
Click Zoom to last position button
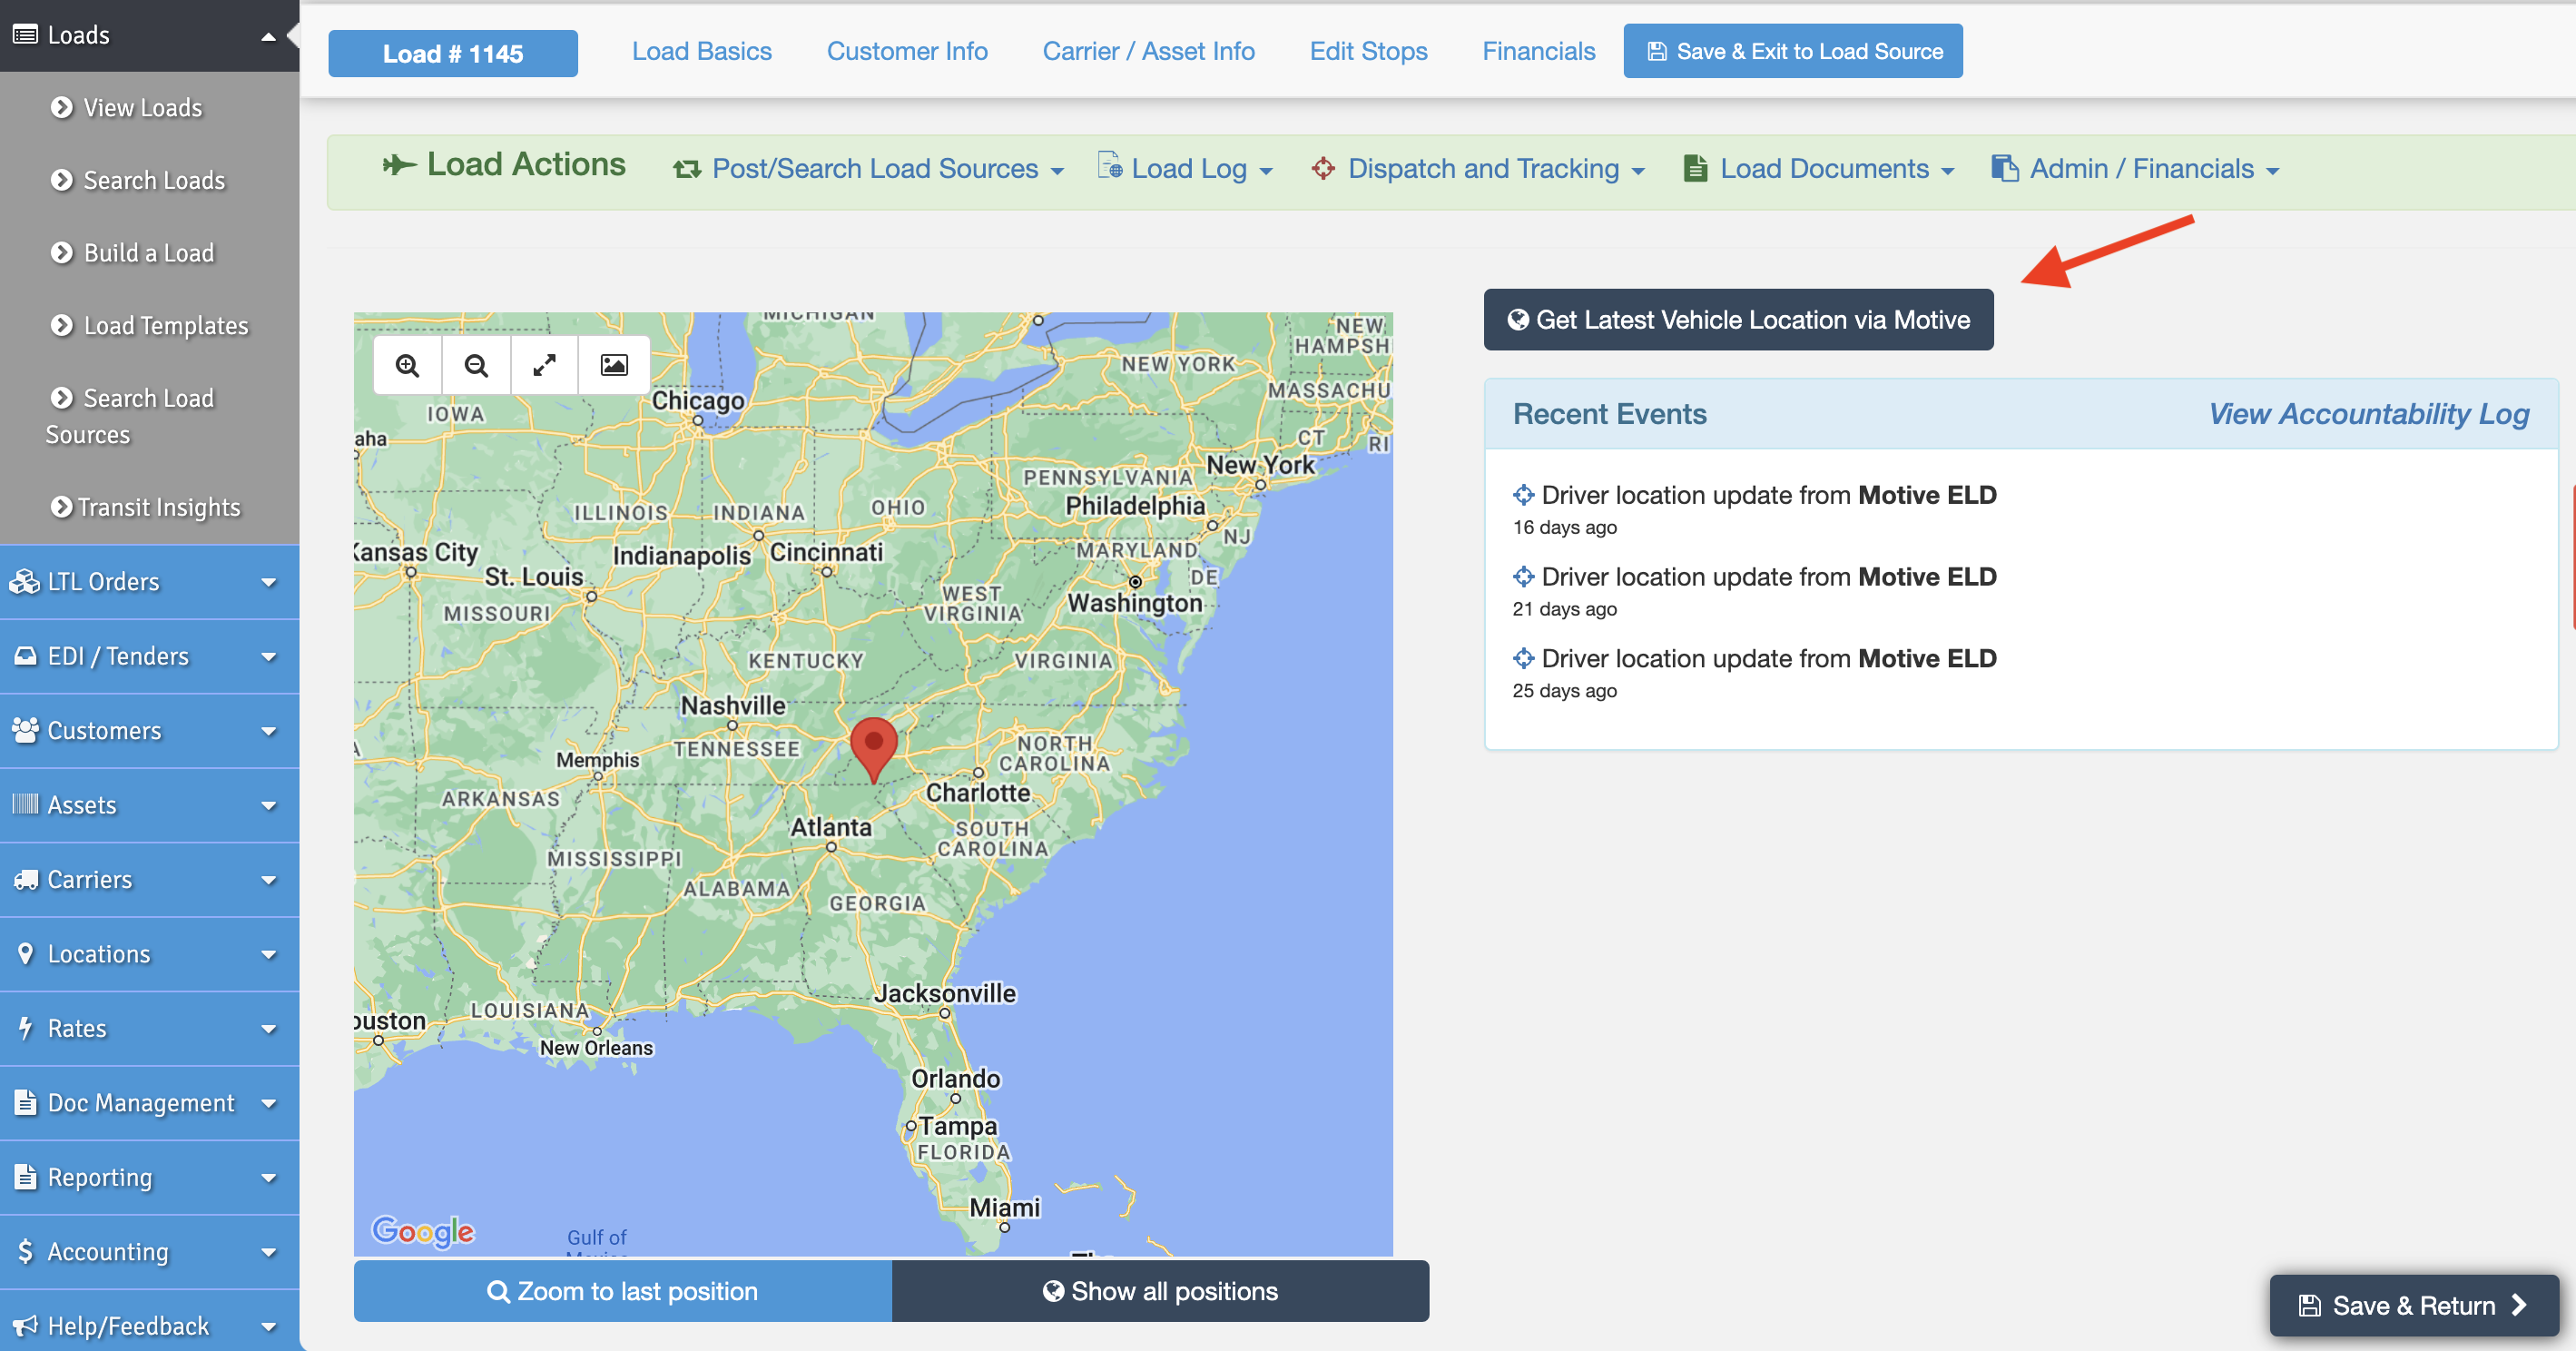point(622,1291)
